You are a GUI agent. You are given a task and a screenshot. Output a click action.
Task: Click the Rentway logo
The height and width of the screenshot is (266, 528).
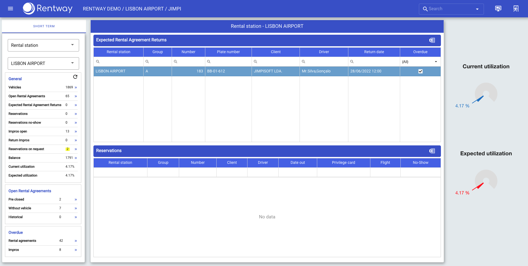click(47, 9)
